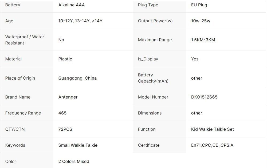This screenshot has width=267, height=168.
Task: Select the "Antenger" brand name value
Action: (x=68, y=97)
